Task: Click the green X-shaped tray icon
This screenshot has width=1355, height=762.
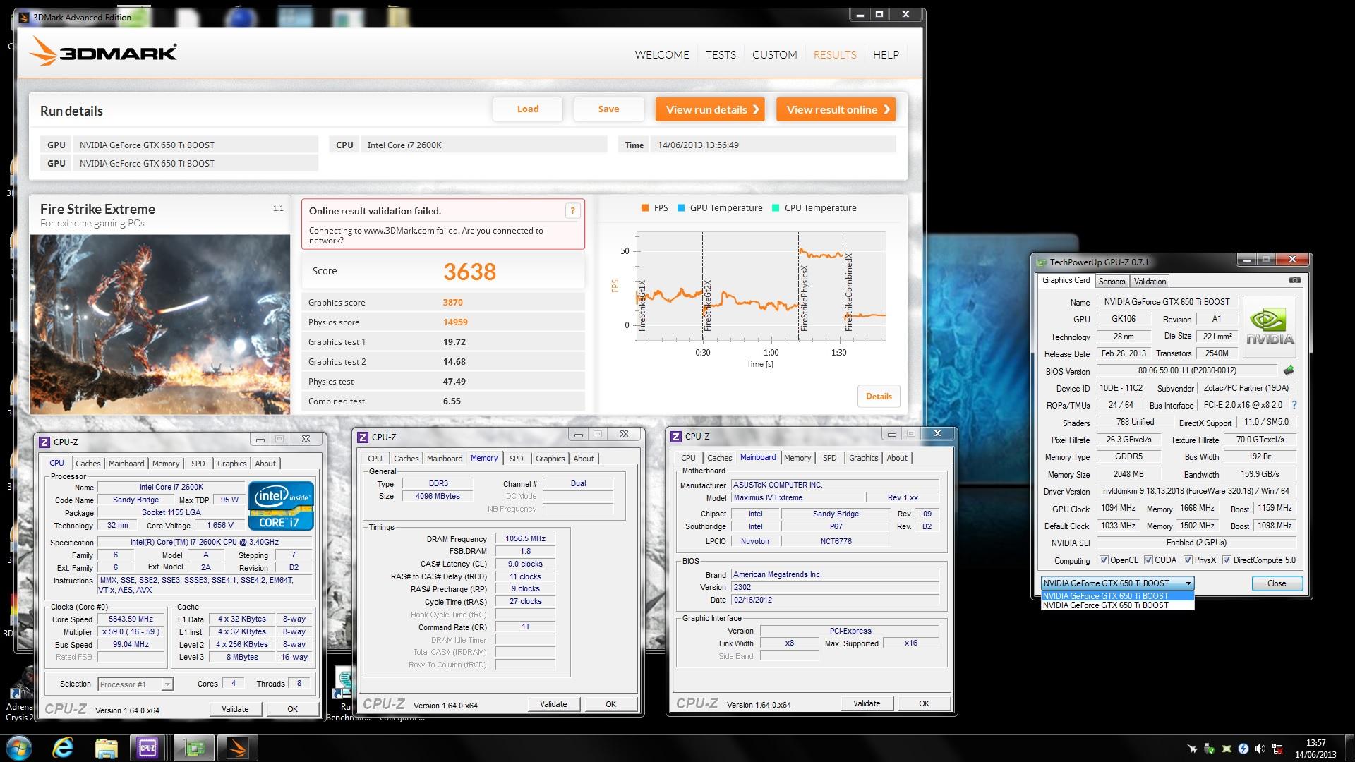Action: 1227,749
